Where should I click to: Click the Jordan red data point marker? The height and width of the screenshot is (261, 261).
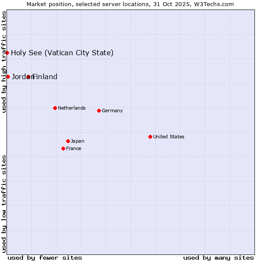[8, 77]
